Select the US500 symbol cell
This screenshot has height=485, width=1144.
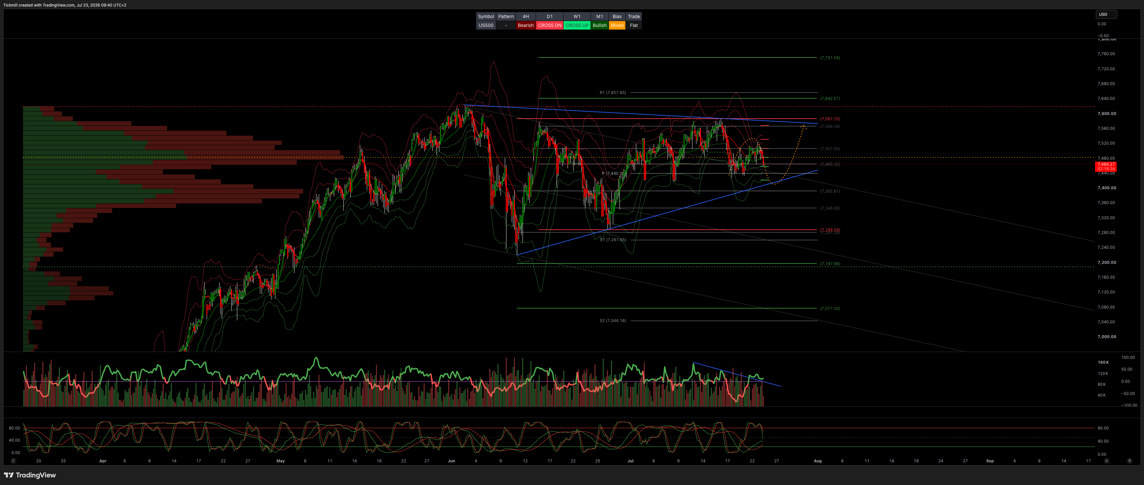click(x=486, y=25)
